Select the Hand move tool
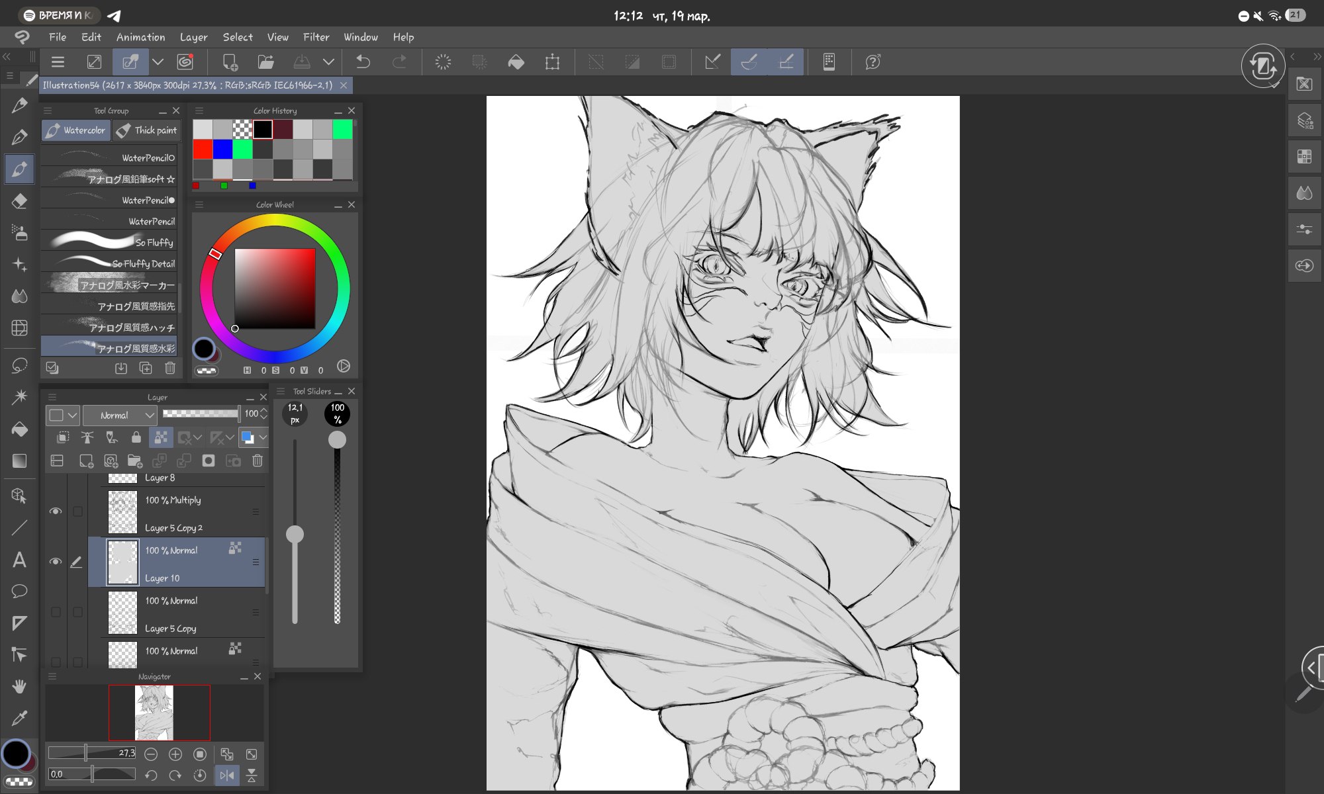 click(19, 686)
